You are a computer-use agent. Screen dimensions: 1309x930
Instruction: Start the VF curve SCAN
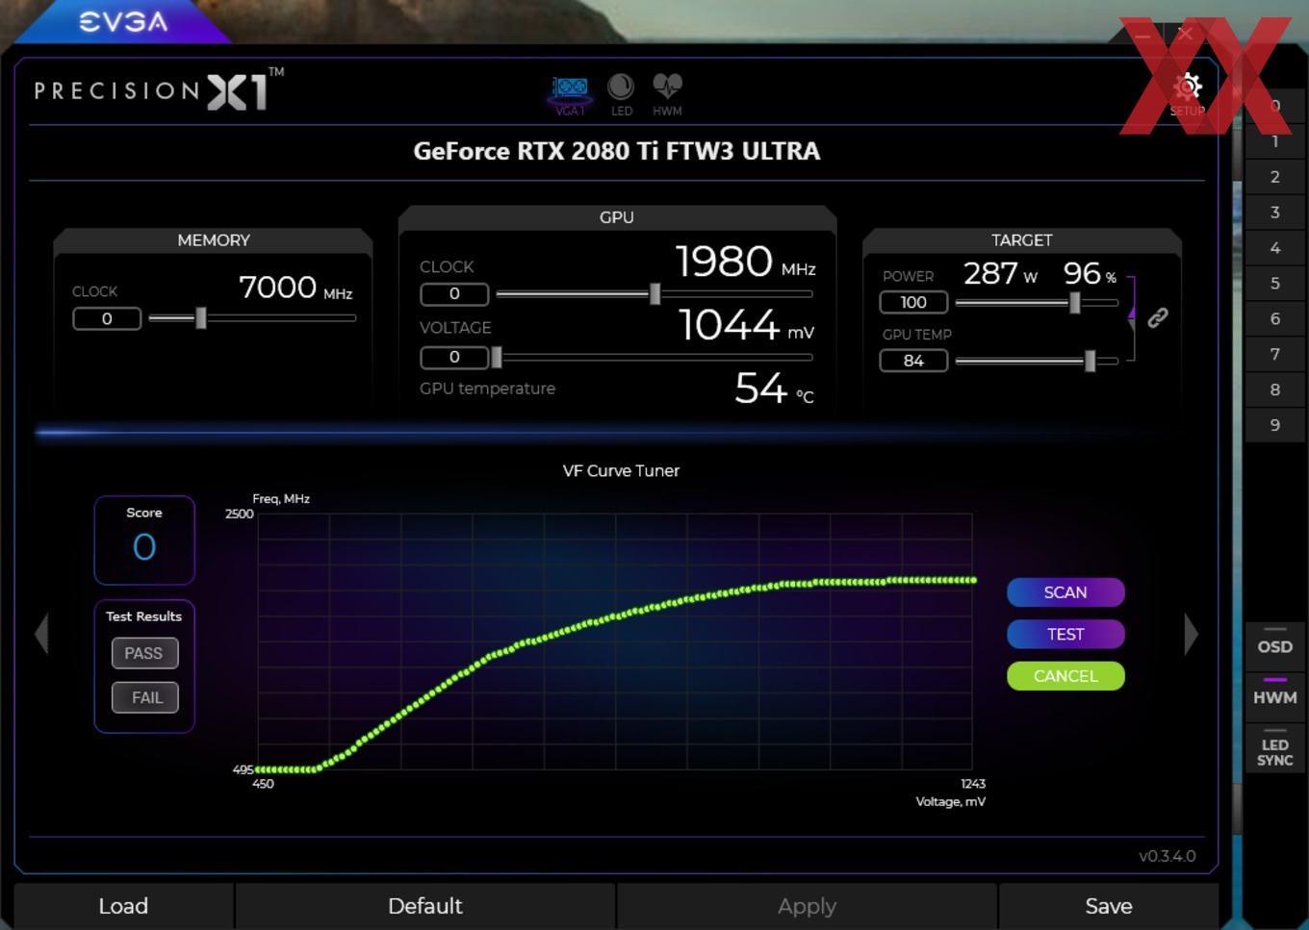pyautogui.click(x=1065, y=592)
